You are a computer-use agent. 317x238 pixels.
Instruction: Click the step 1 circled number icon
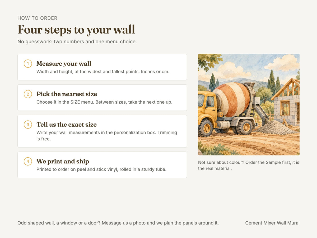tap(28, 64)
